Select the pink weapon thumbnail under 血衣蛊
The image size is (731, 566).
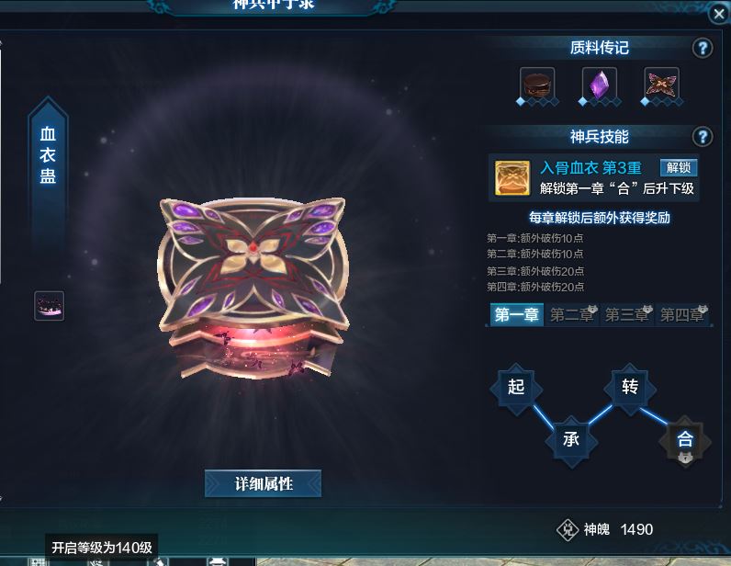49,306
